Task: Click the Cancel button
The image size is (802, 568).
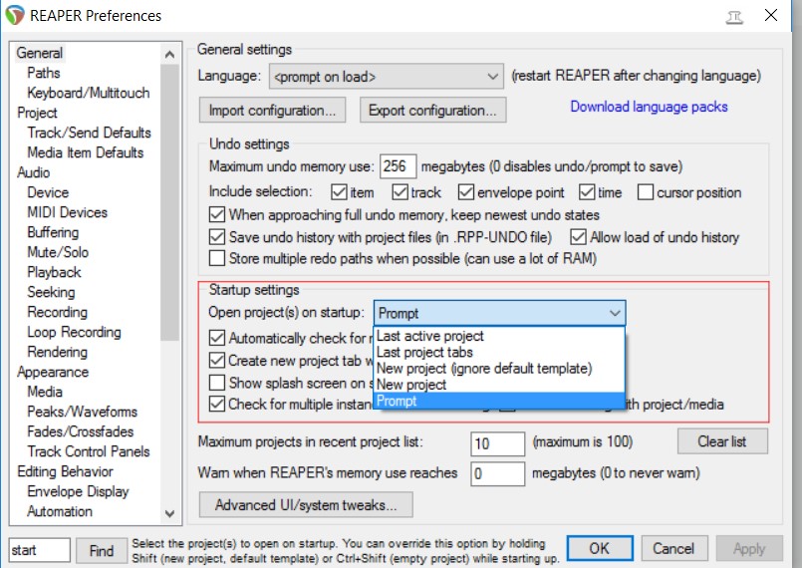Action: [674, 548]
